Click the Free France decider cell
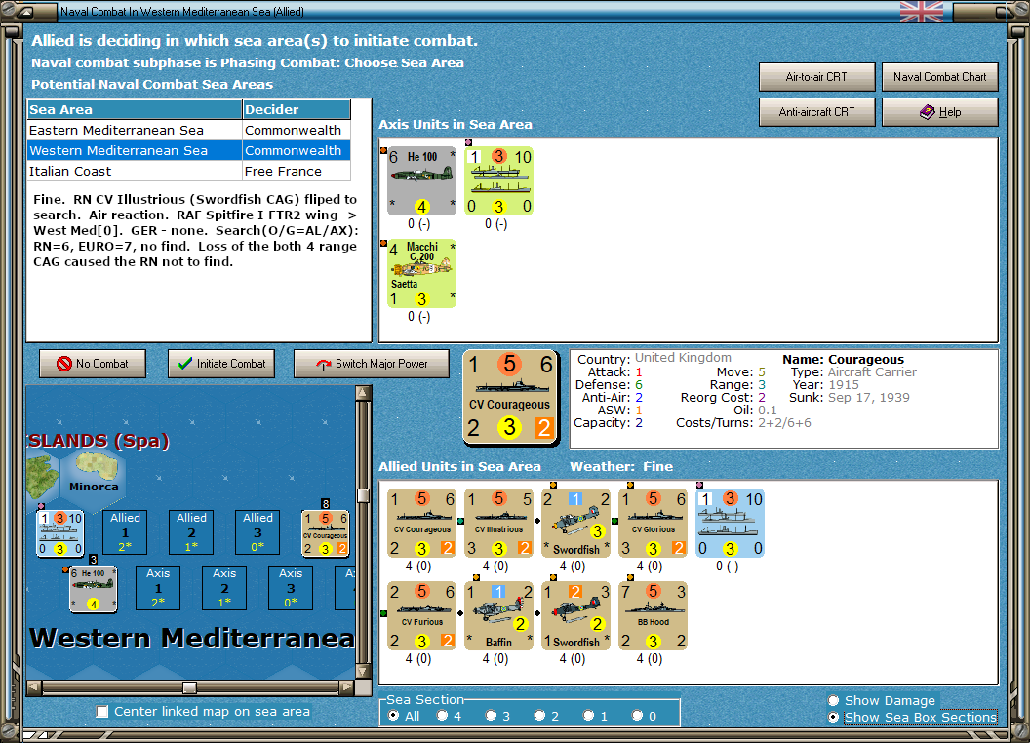 297,171
